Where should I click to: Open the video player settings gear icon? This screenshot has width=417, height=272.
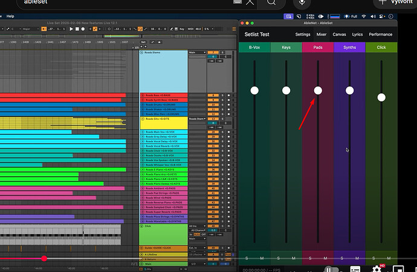tap(377, 268)
